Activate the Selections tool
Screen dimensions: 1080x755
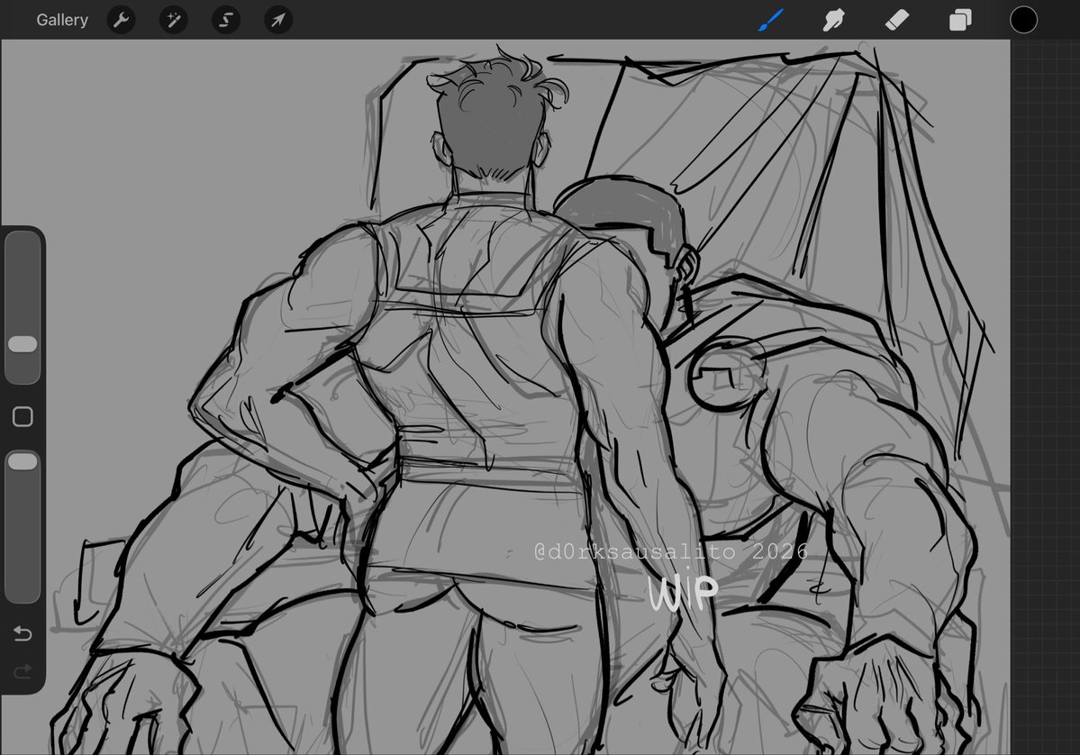(x=225, y=19)
